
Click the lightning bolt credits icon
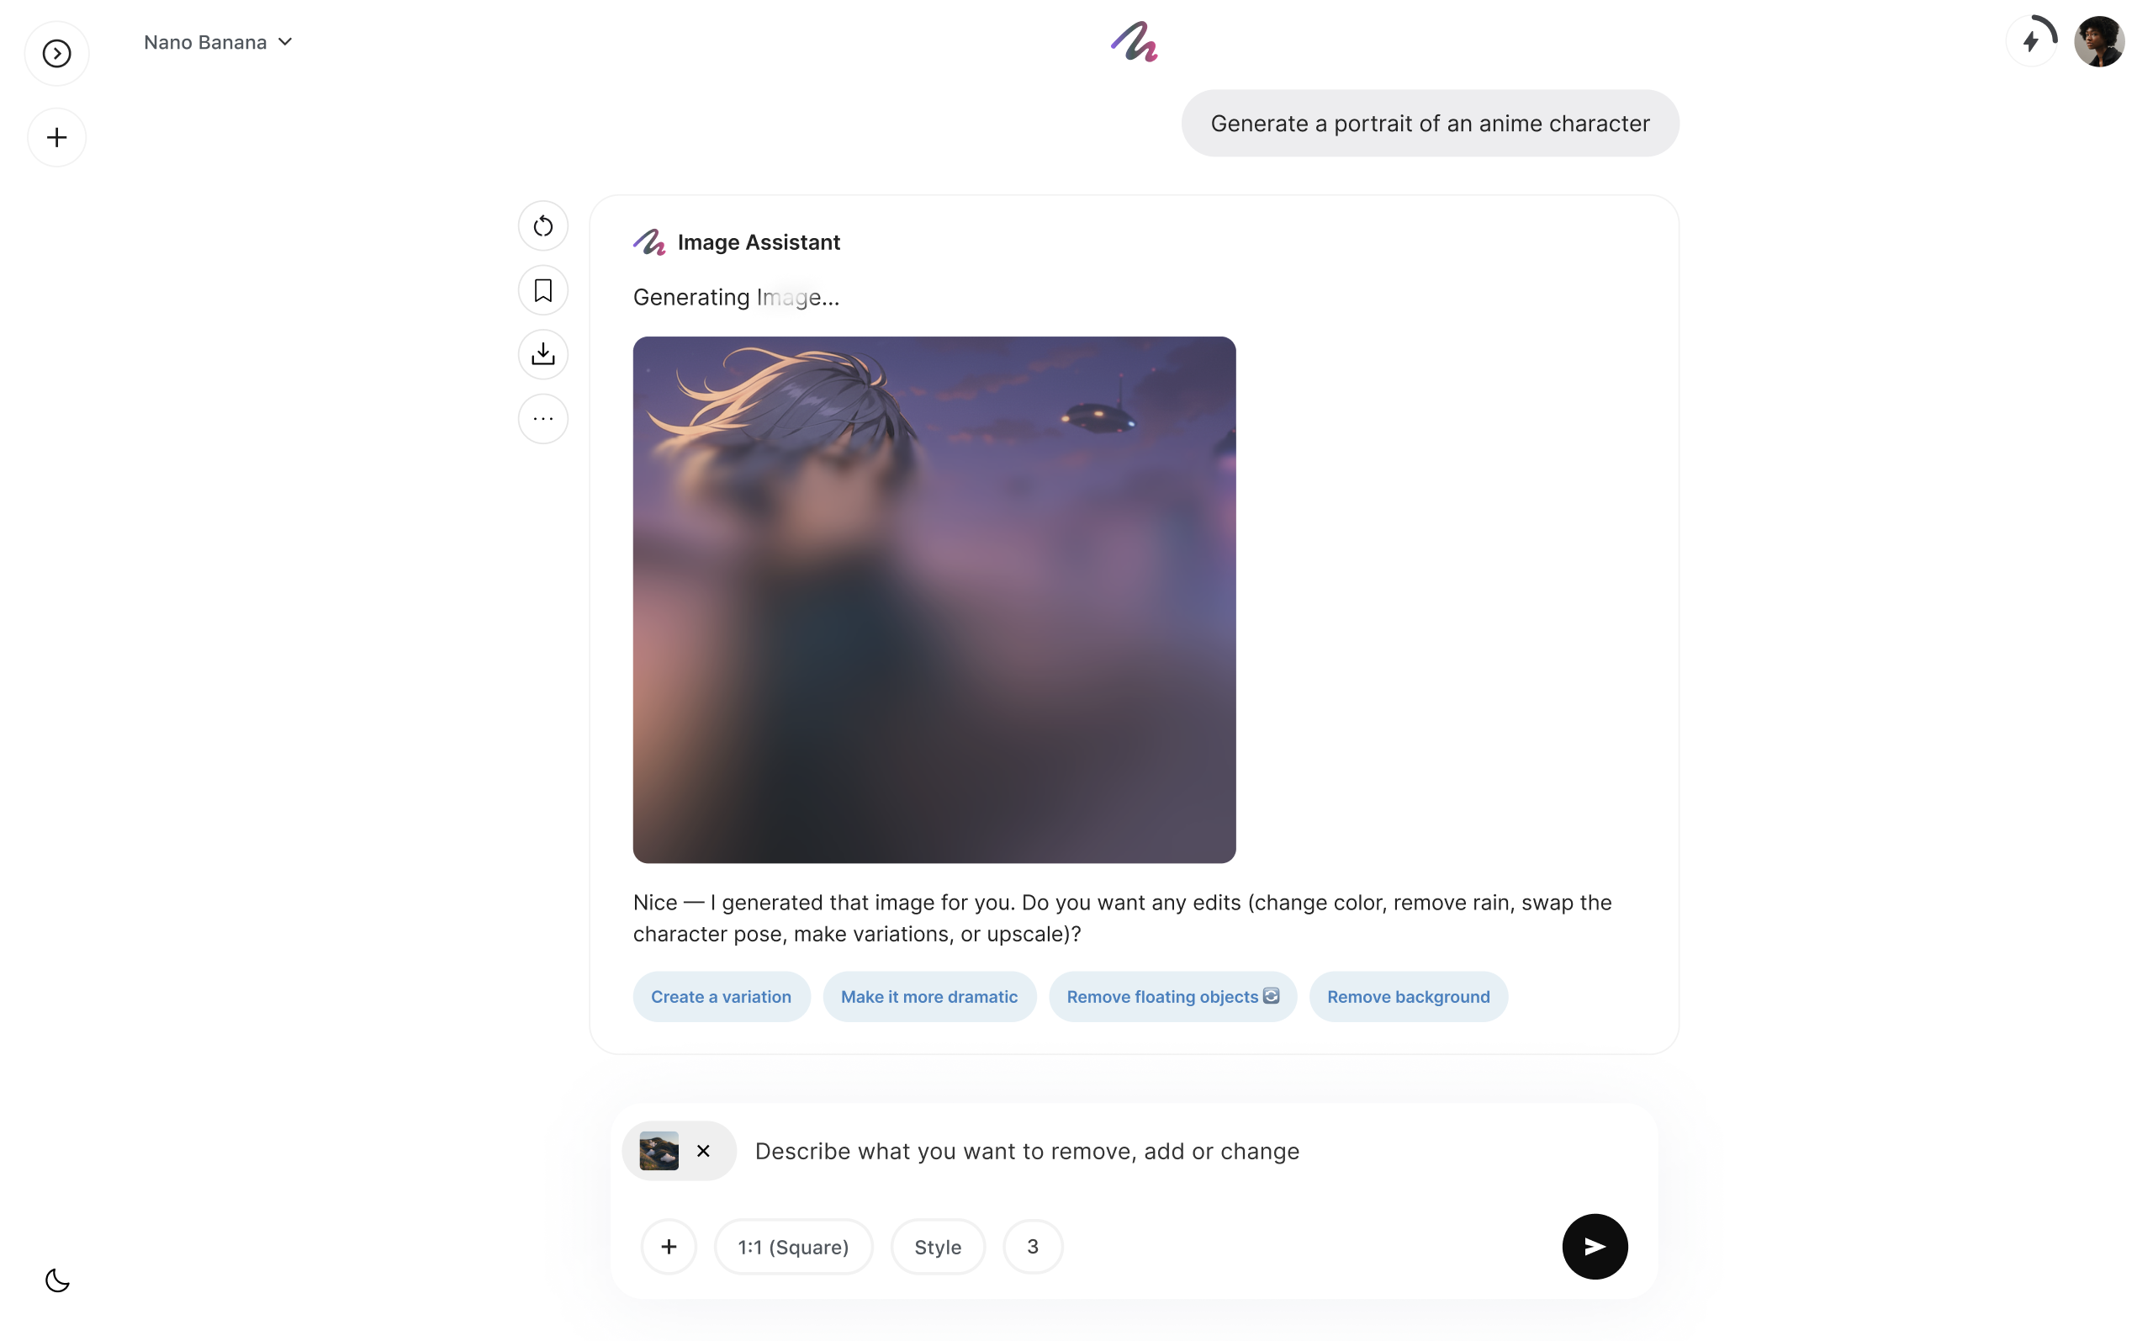click(2032, 40)
